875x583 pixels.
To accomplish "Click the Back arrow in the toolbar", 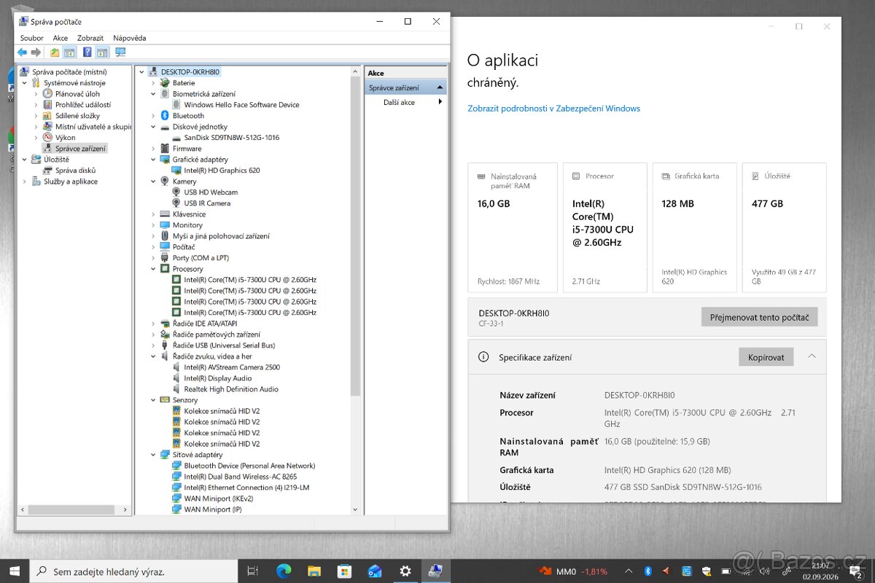I will [x=22, y=52].
